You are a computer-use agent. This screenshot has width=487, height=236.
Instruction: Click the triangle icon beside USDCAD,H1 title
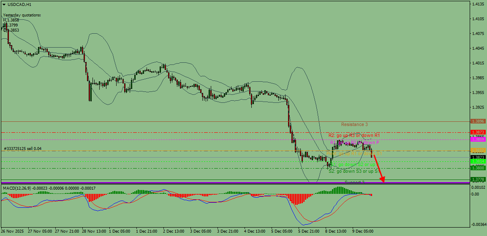(4, 5)
